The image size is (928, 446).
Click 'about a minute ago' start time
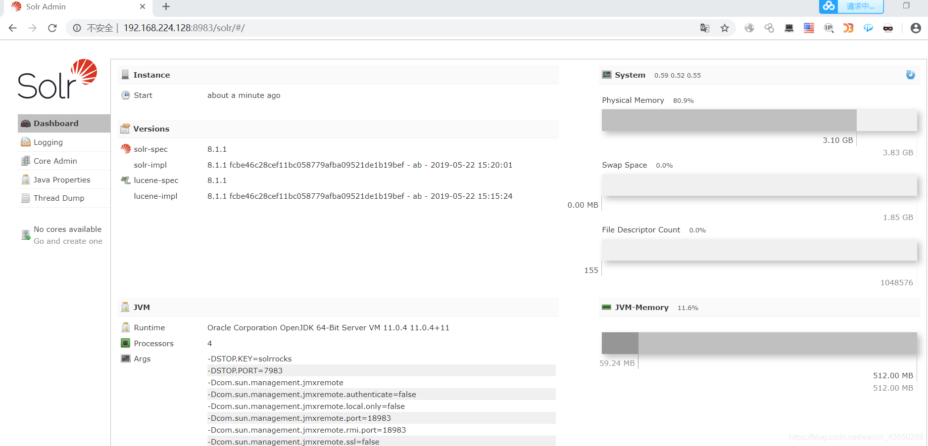click(x=244, y=95)
